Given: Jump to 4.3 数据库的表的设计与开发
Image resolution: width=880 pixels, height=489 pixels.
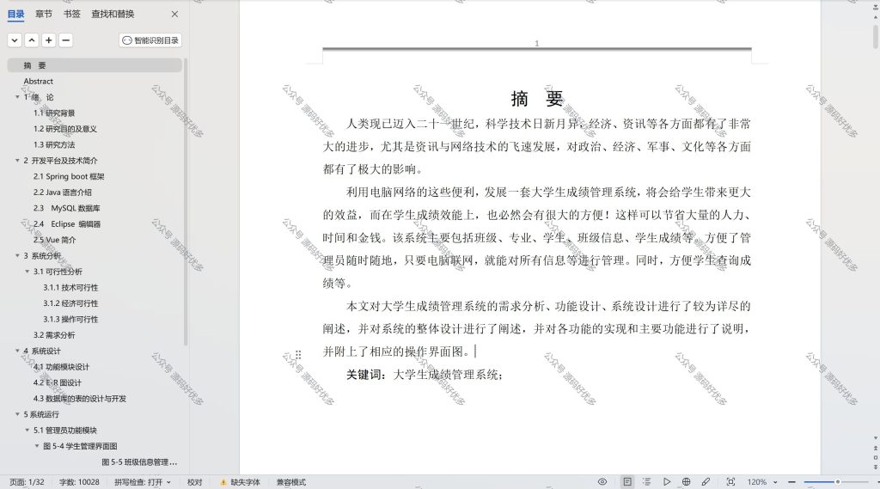Looking at the screenshot, I should pyautogui.click(x=80, y=399).
